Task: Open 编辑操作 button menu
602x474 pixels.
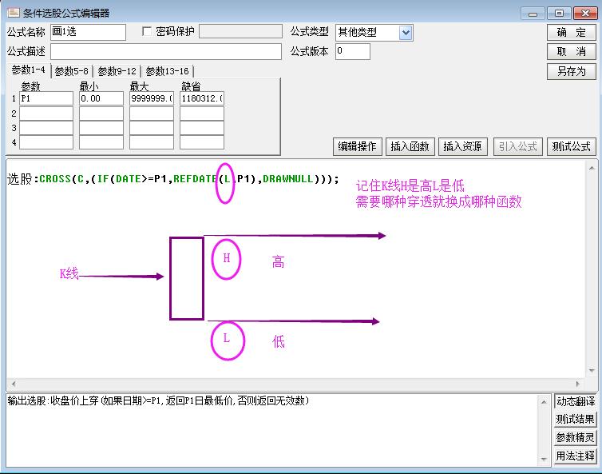Action: click(357, 146)
